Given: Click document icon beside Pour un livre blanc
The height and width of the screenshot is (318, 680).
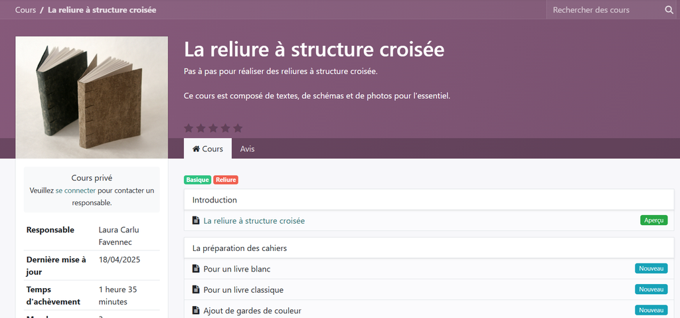Looking at the screenshot, I should (x=196, y=269).
